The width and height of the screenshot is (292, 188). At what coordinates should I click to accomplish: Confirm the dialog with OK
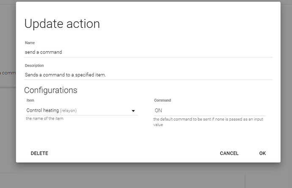[262, 153]
